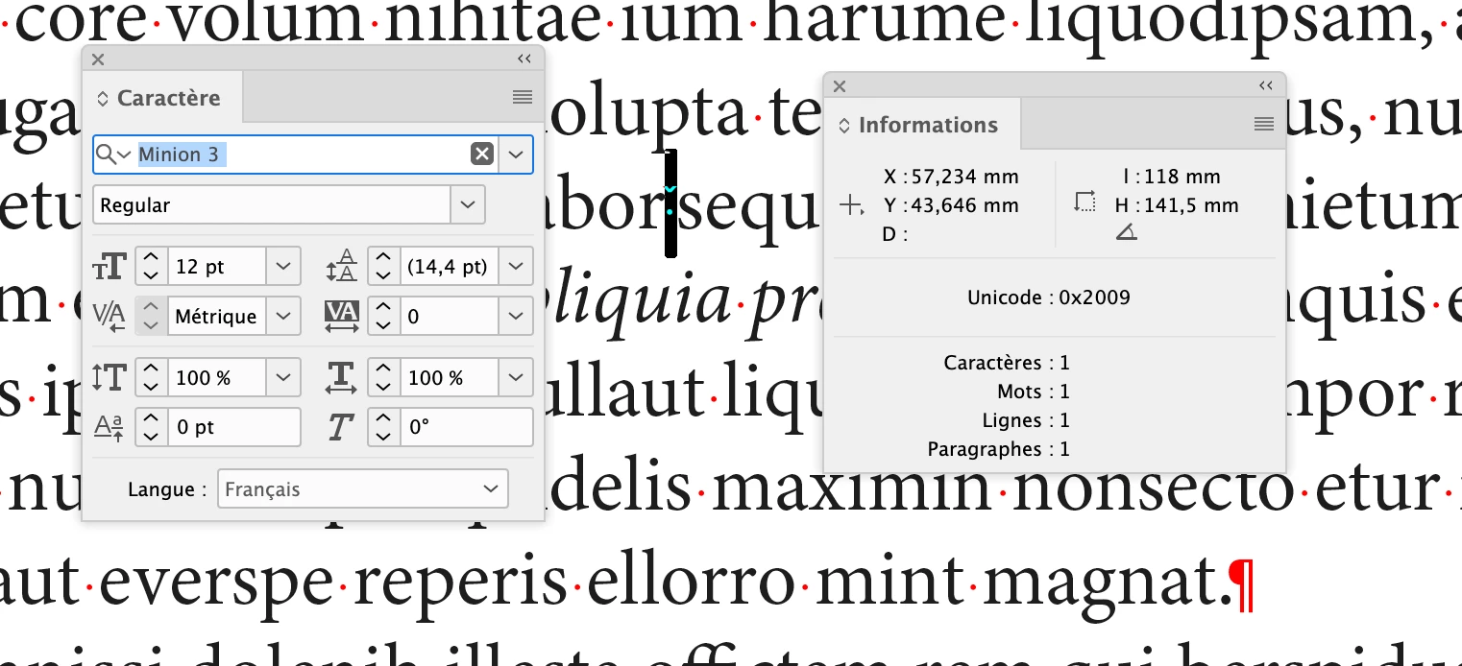This screenshot has width=1462, height=666.
Task: Open the Informations panel flyout menu
Action: pos(1264,124)
